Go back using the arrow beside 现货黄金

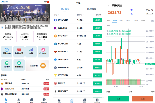point(108,6)
